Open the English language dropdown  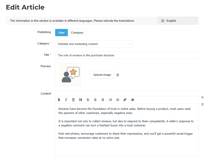point(178,21)
